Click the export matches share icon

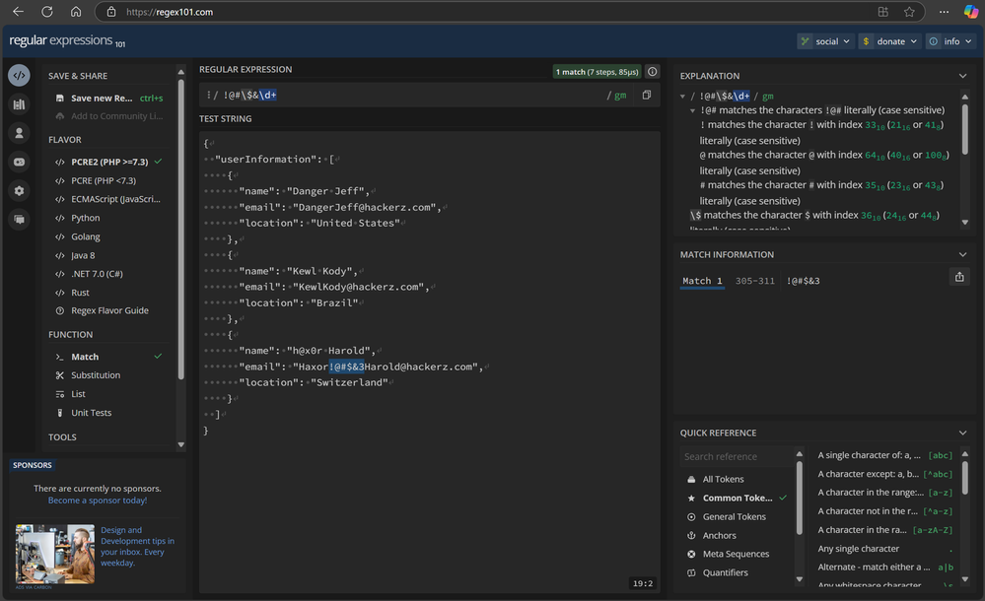coord(959,278)
